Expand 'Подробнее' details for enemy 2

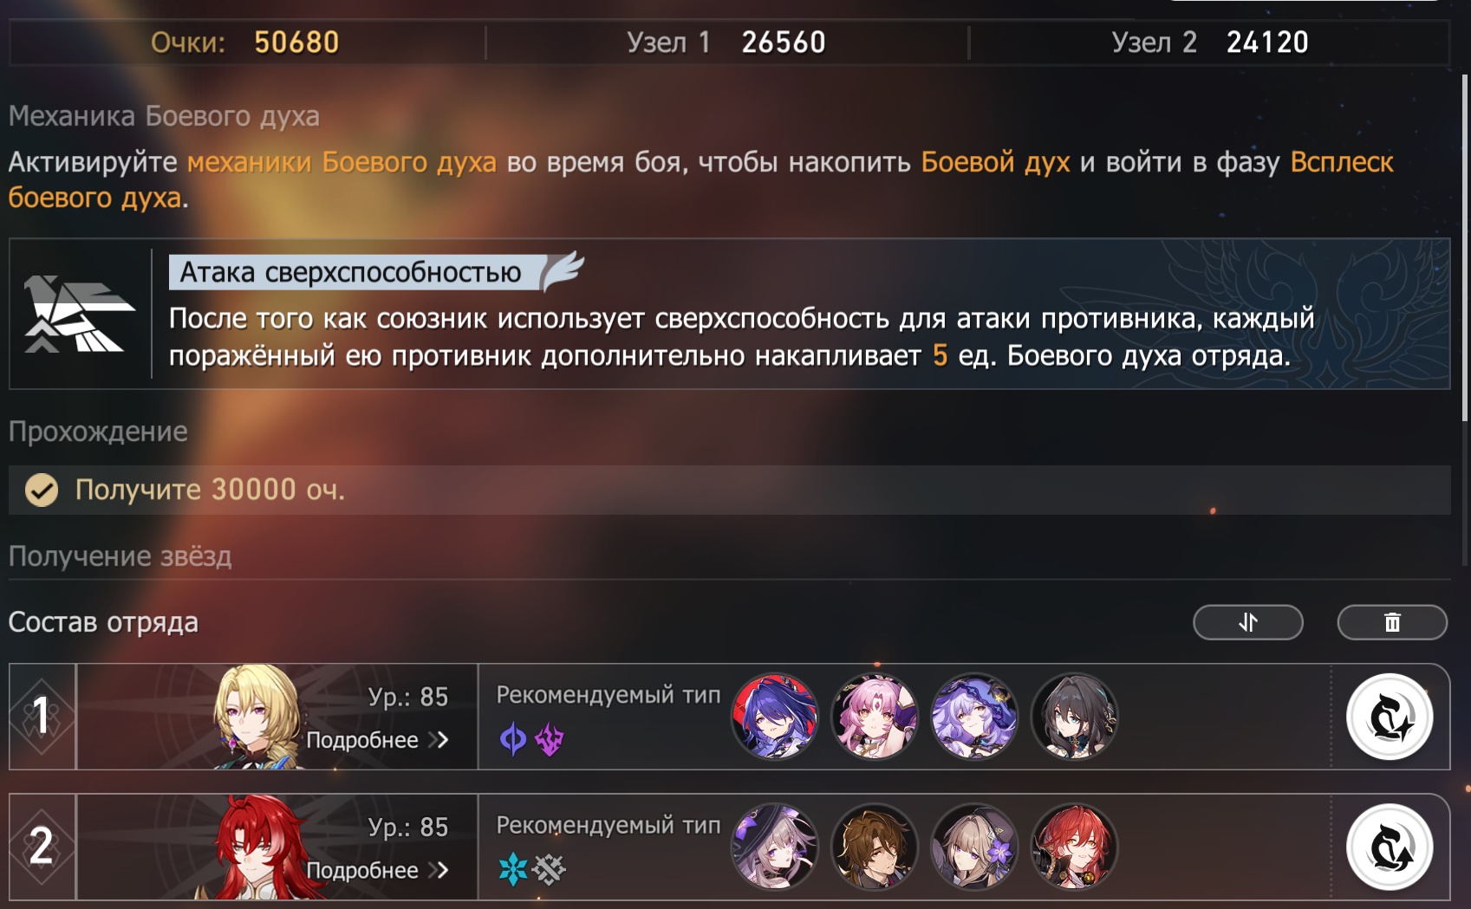tap(377, 870)
